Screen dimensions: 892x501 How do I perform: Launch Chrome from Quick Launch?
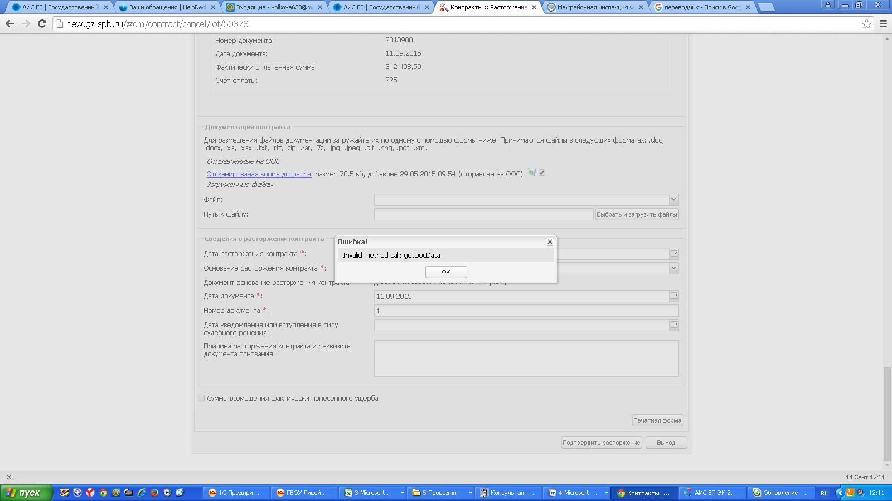click(103, 493)
